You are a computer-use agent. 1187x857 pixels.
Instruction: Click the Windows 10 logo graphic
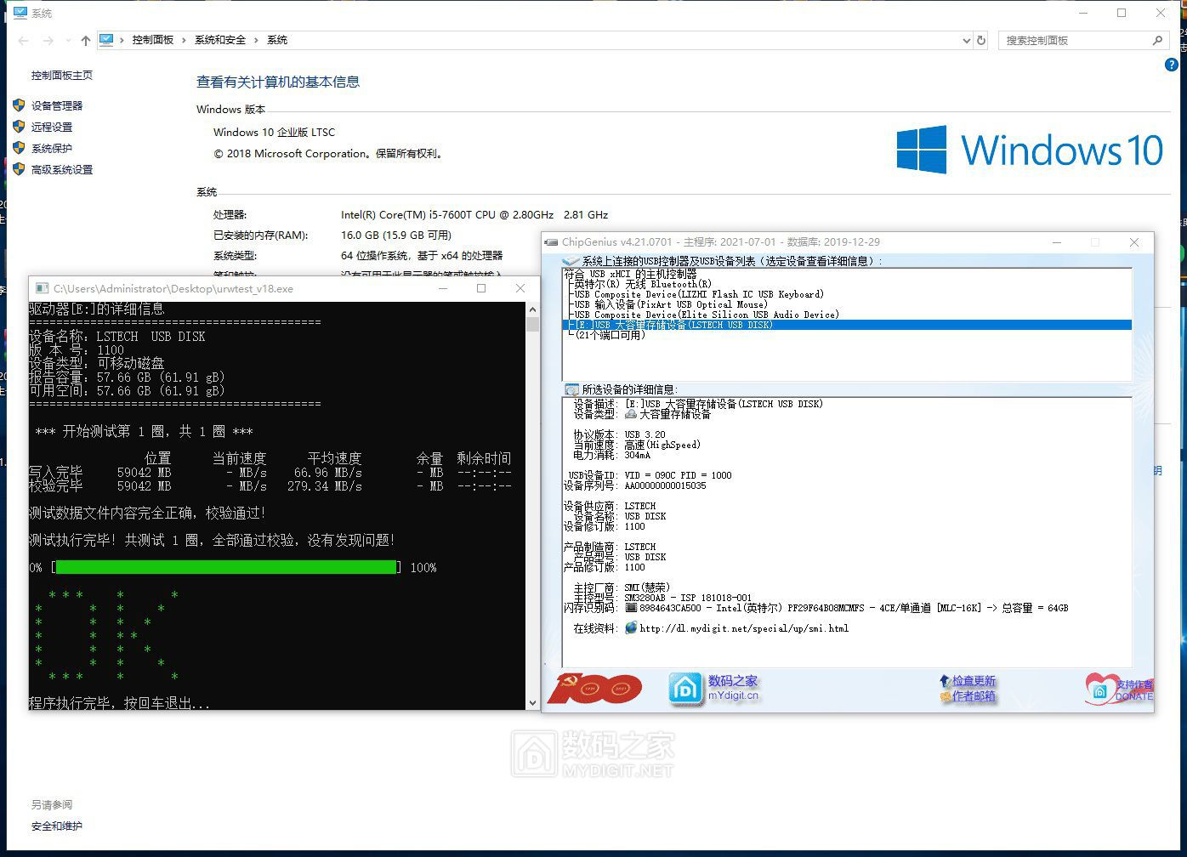(x=1030, y=150)
